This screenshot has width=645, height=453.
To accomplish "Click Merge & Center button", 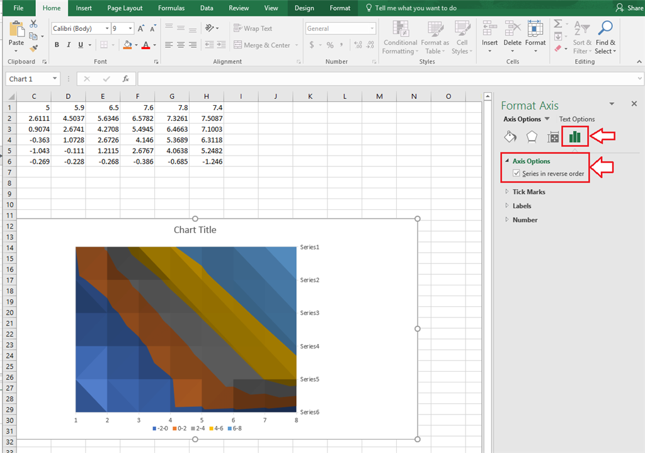I will (261, 45).
